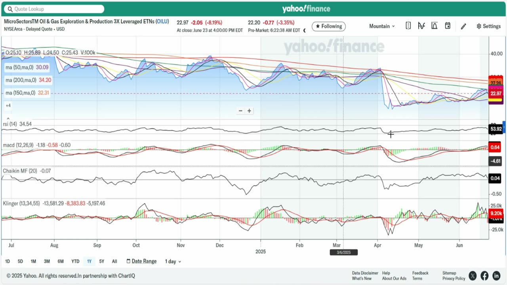
Task: Select the ma (150,ma,0) indicator label
Action: tap(27, 93)
